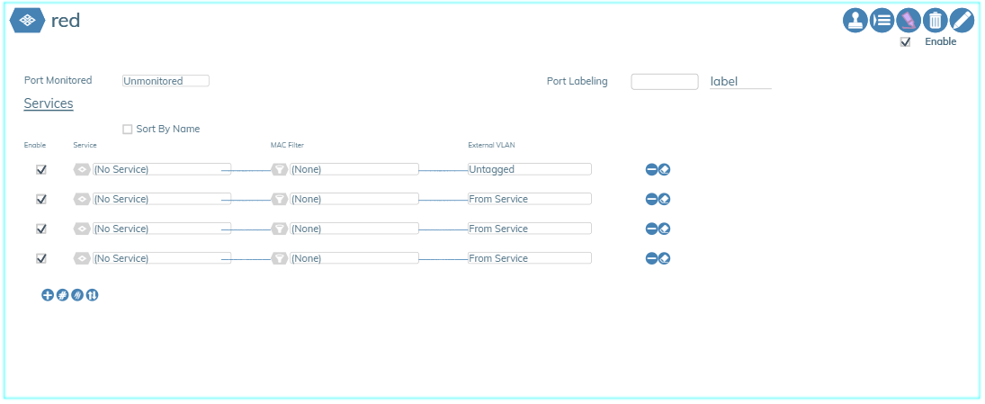Click the up-down arrows icon below services
Screen dimensions: 985x404
(x=92, y=294)
